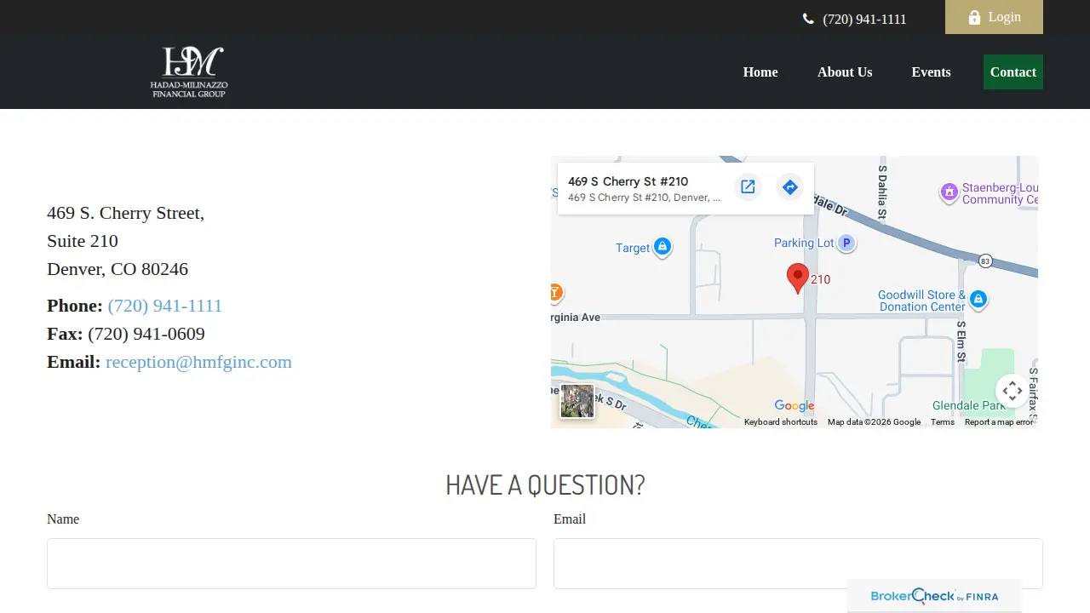
Task: Toggle the map camera controls button
Action: pos(1013,392)
